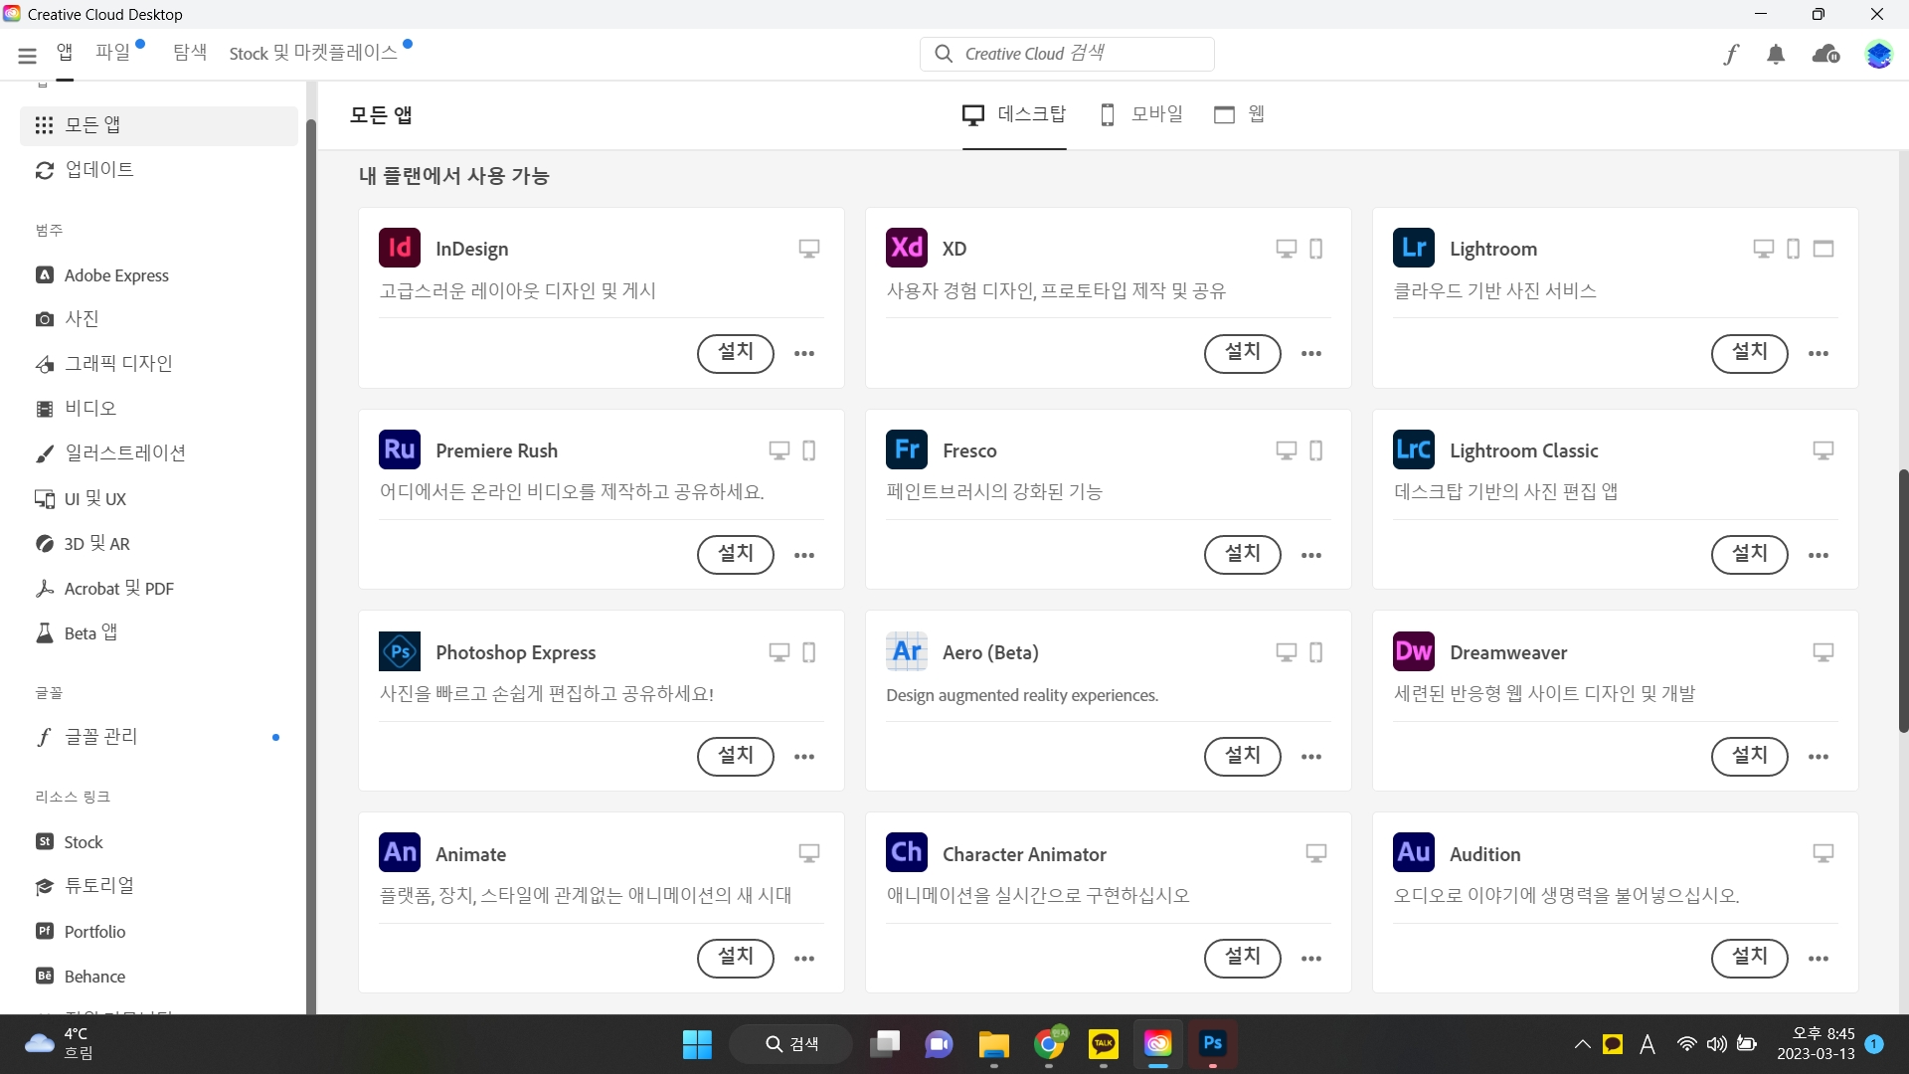Select the UI 및 UX category
The width and height of the screenshot is (1909, 1074).
(159, 498)
